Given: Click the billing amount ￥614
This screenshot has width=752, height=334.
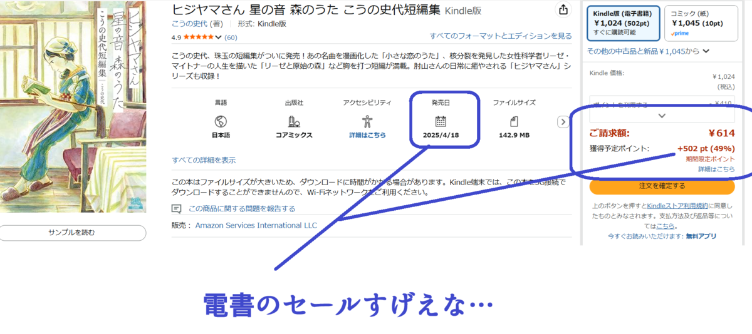Looking at the screenshot, I should pos(721,133).
